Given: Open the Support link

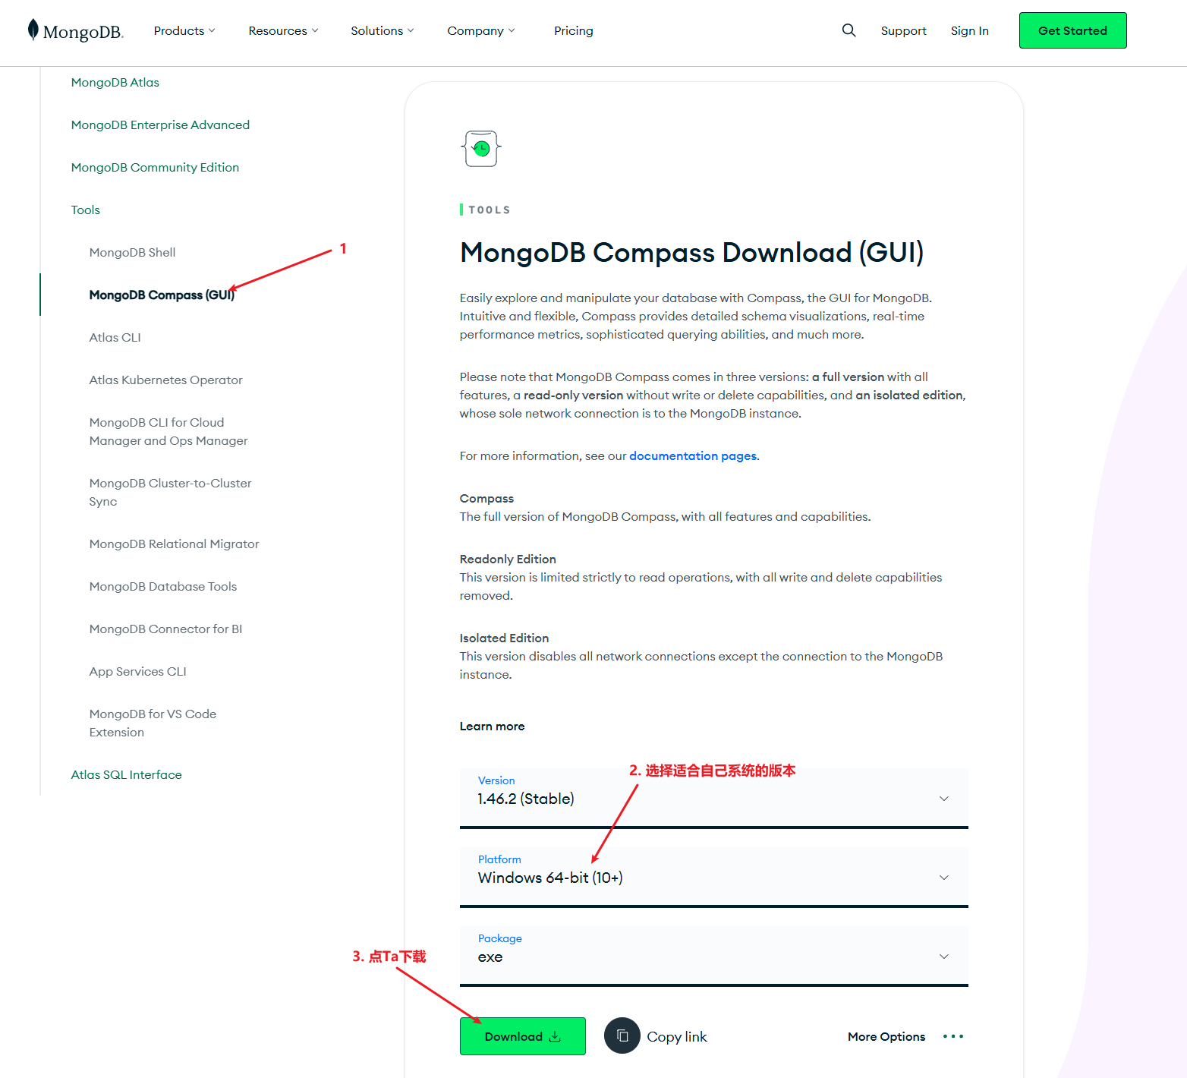Looking at the screenshot, I should (x=903, y=30).
